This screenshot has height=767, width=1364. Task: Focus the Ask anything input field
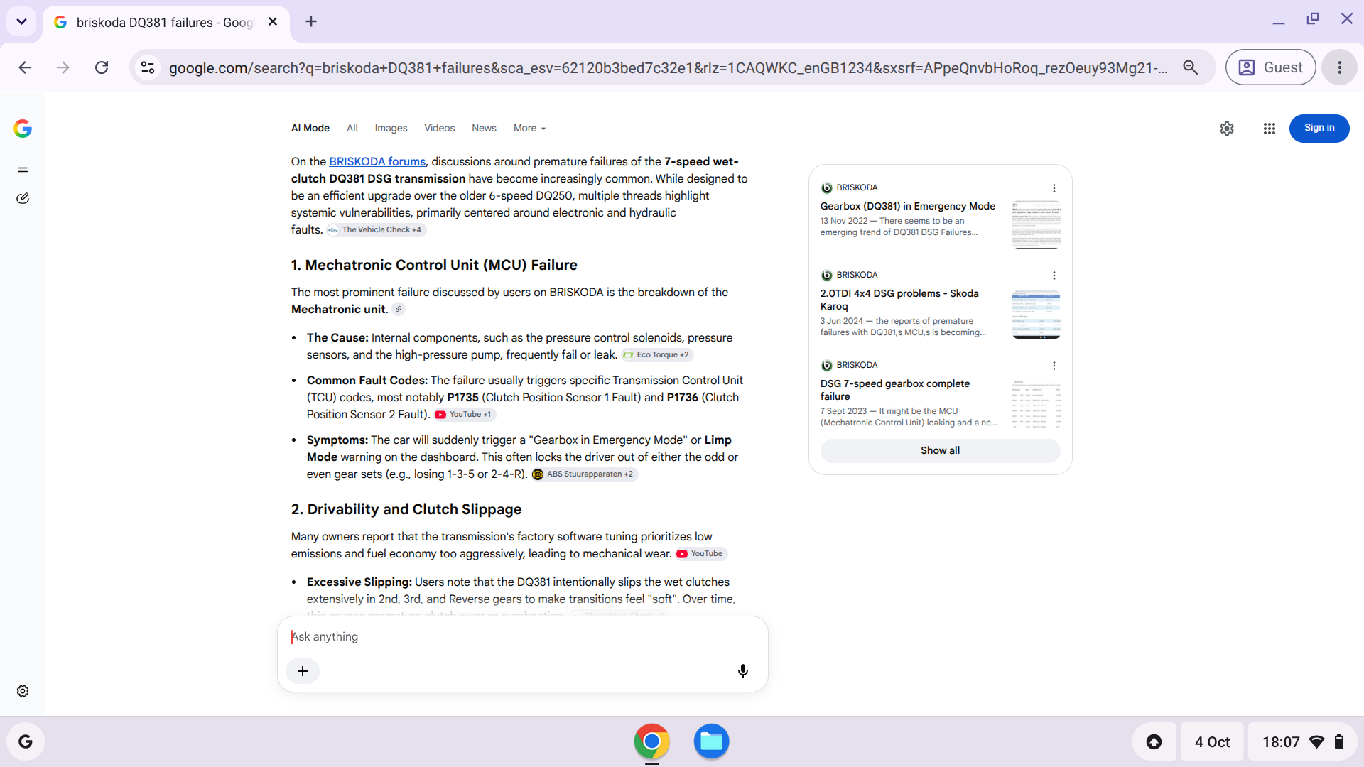tap(522, 637)
